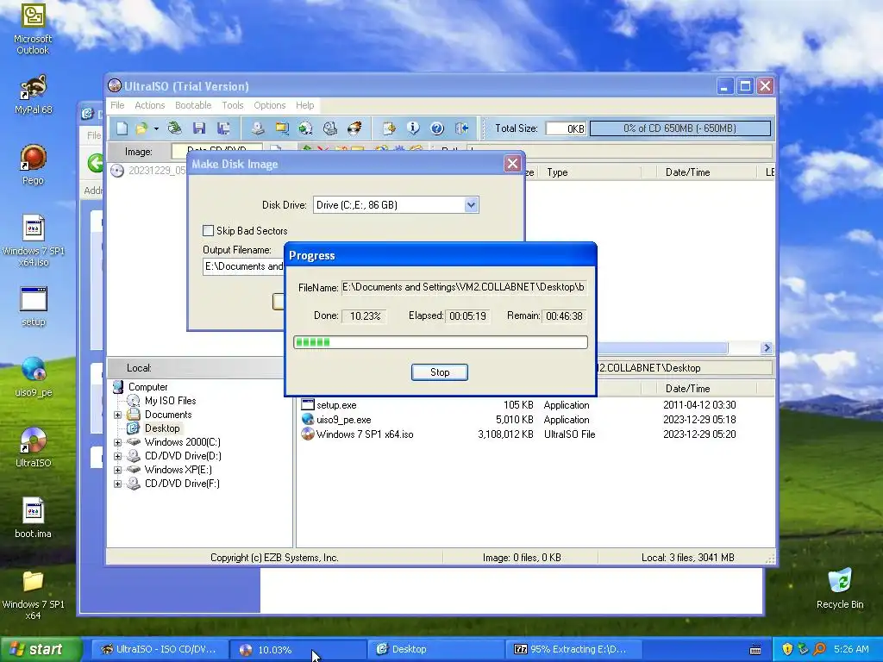Expand the CD/DVD Drive(D:) node
Viewport: 883px width, 662px height.
(x=117, y=457)
